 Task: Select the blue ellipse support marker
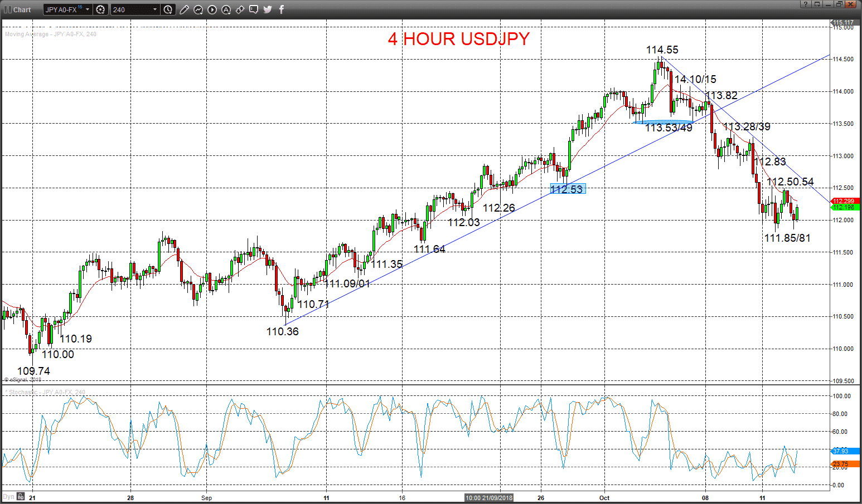(x=664, y=121)
